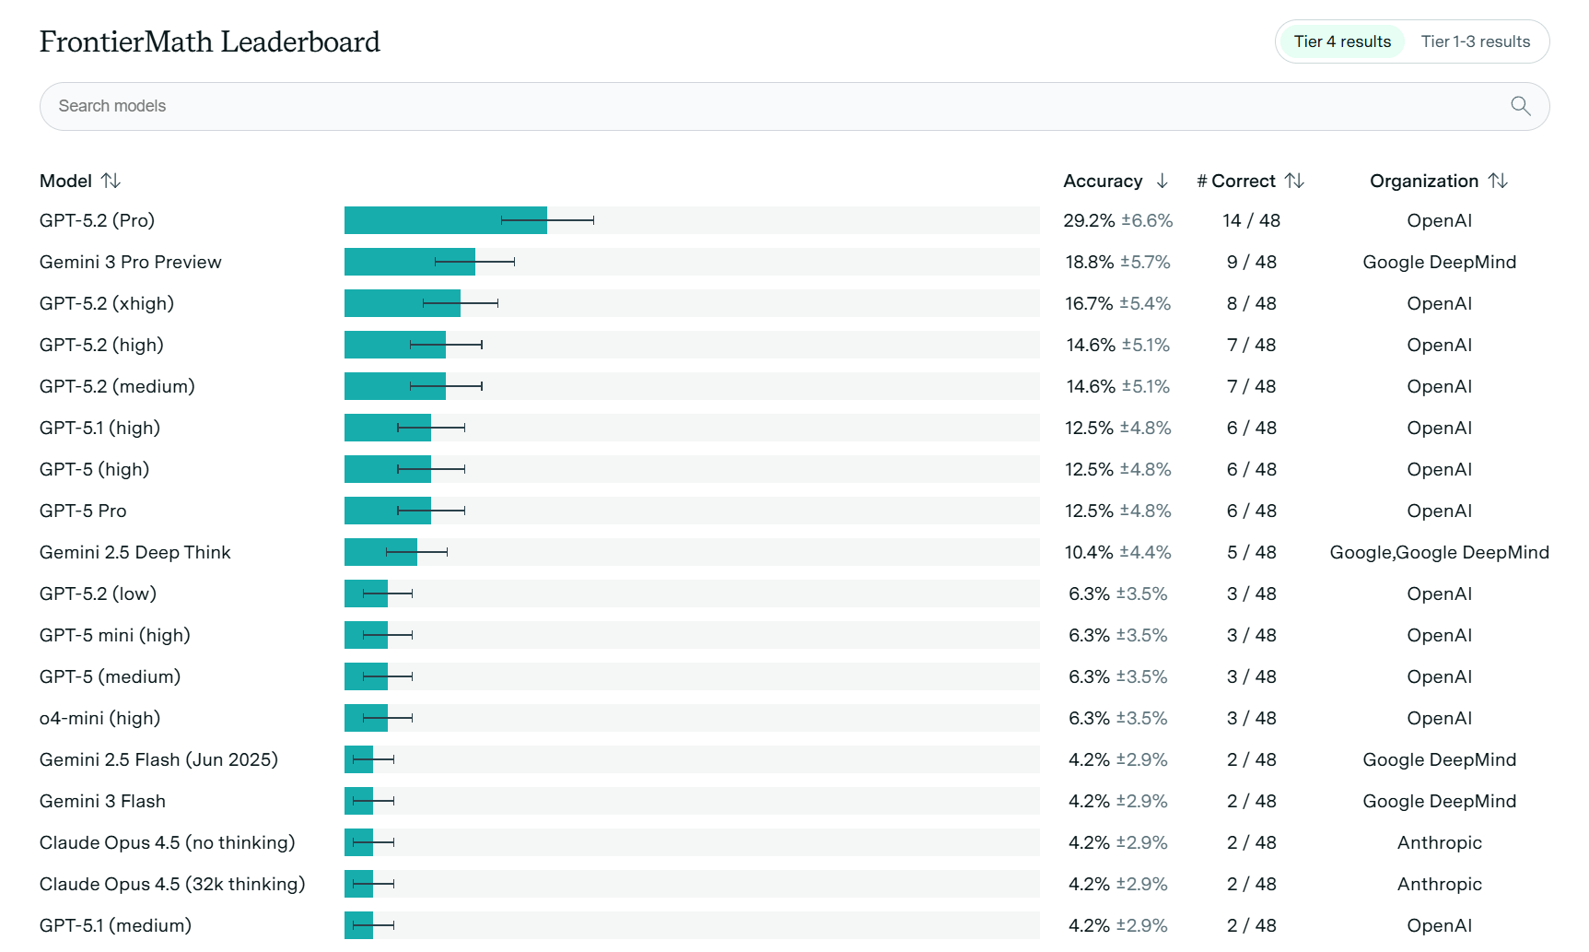Click the # Correct column header
Image resolution: width=1589 pixels, height=952 pixels.
(x=1237, y=181)
